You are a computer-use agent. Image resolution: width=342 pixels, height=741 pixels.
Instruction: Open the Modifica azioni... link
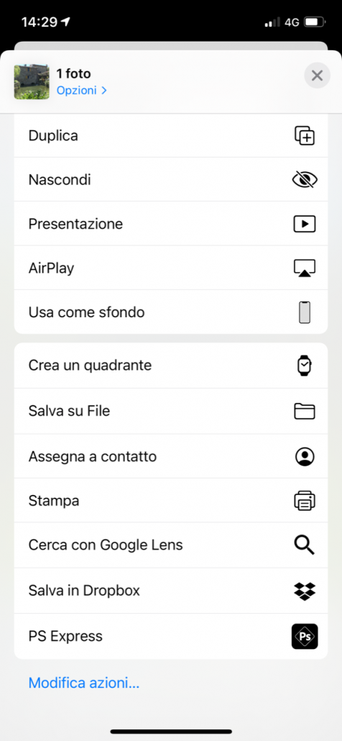tap(84, 683)
